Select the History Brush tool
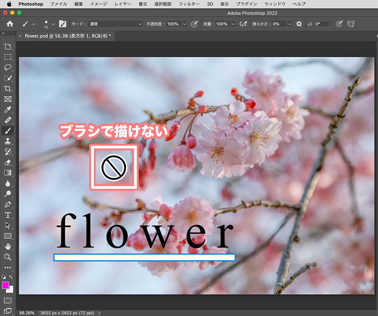The width and height of the screenshot is (378, 316). [8, 152]
